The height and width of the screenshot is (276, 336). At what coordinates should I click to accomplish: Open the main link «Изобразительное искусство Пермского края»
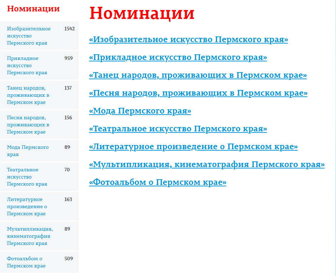point(188,40)
